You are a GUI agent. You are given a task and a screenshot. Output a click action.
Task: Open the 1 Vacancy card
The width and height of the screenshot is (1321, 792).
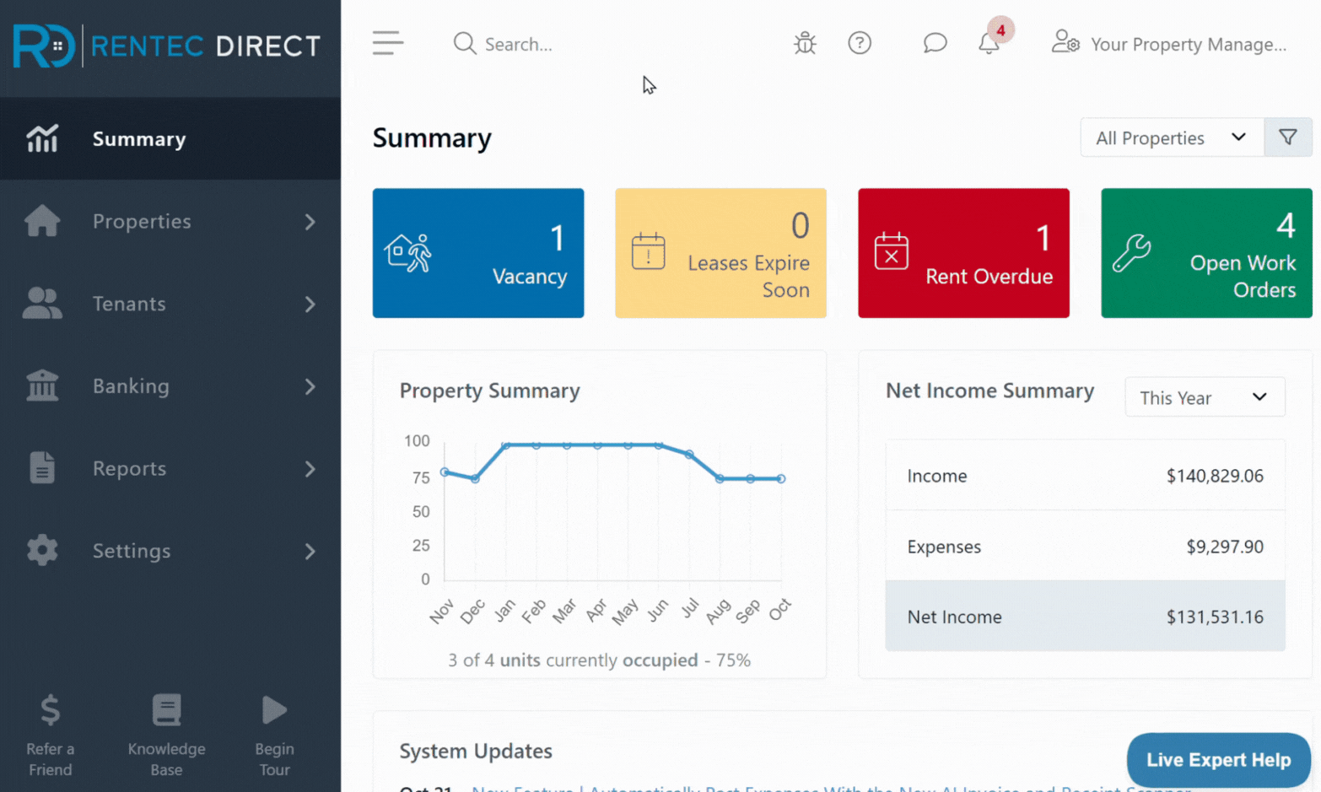coord(478,253)
